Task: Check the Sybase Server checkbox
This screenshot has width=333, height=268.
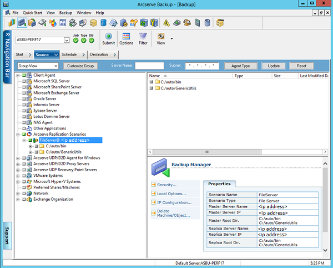Action: [x=24, y=111]
